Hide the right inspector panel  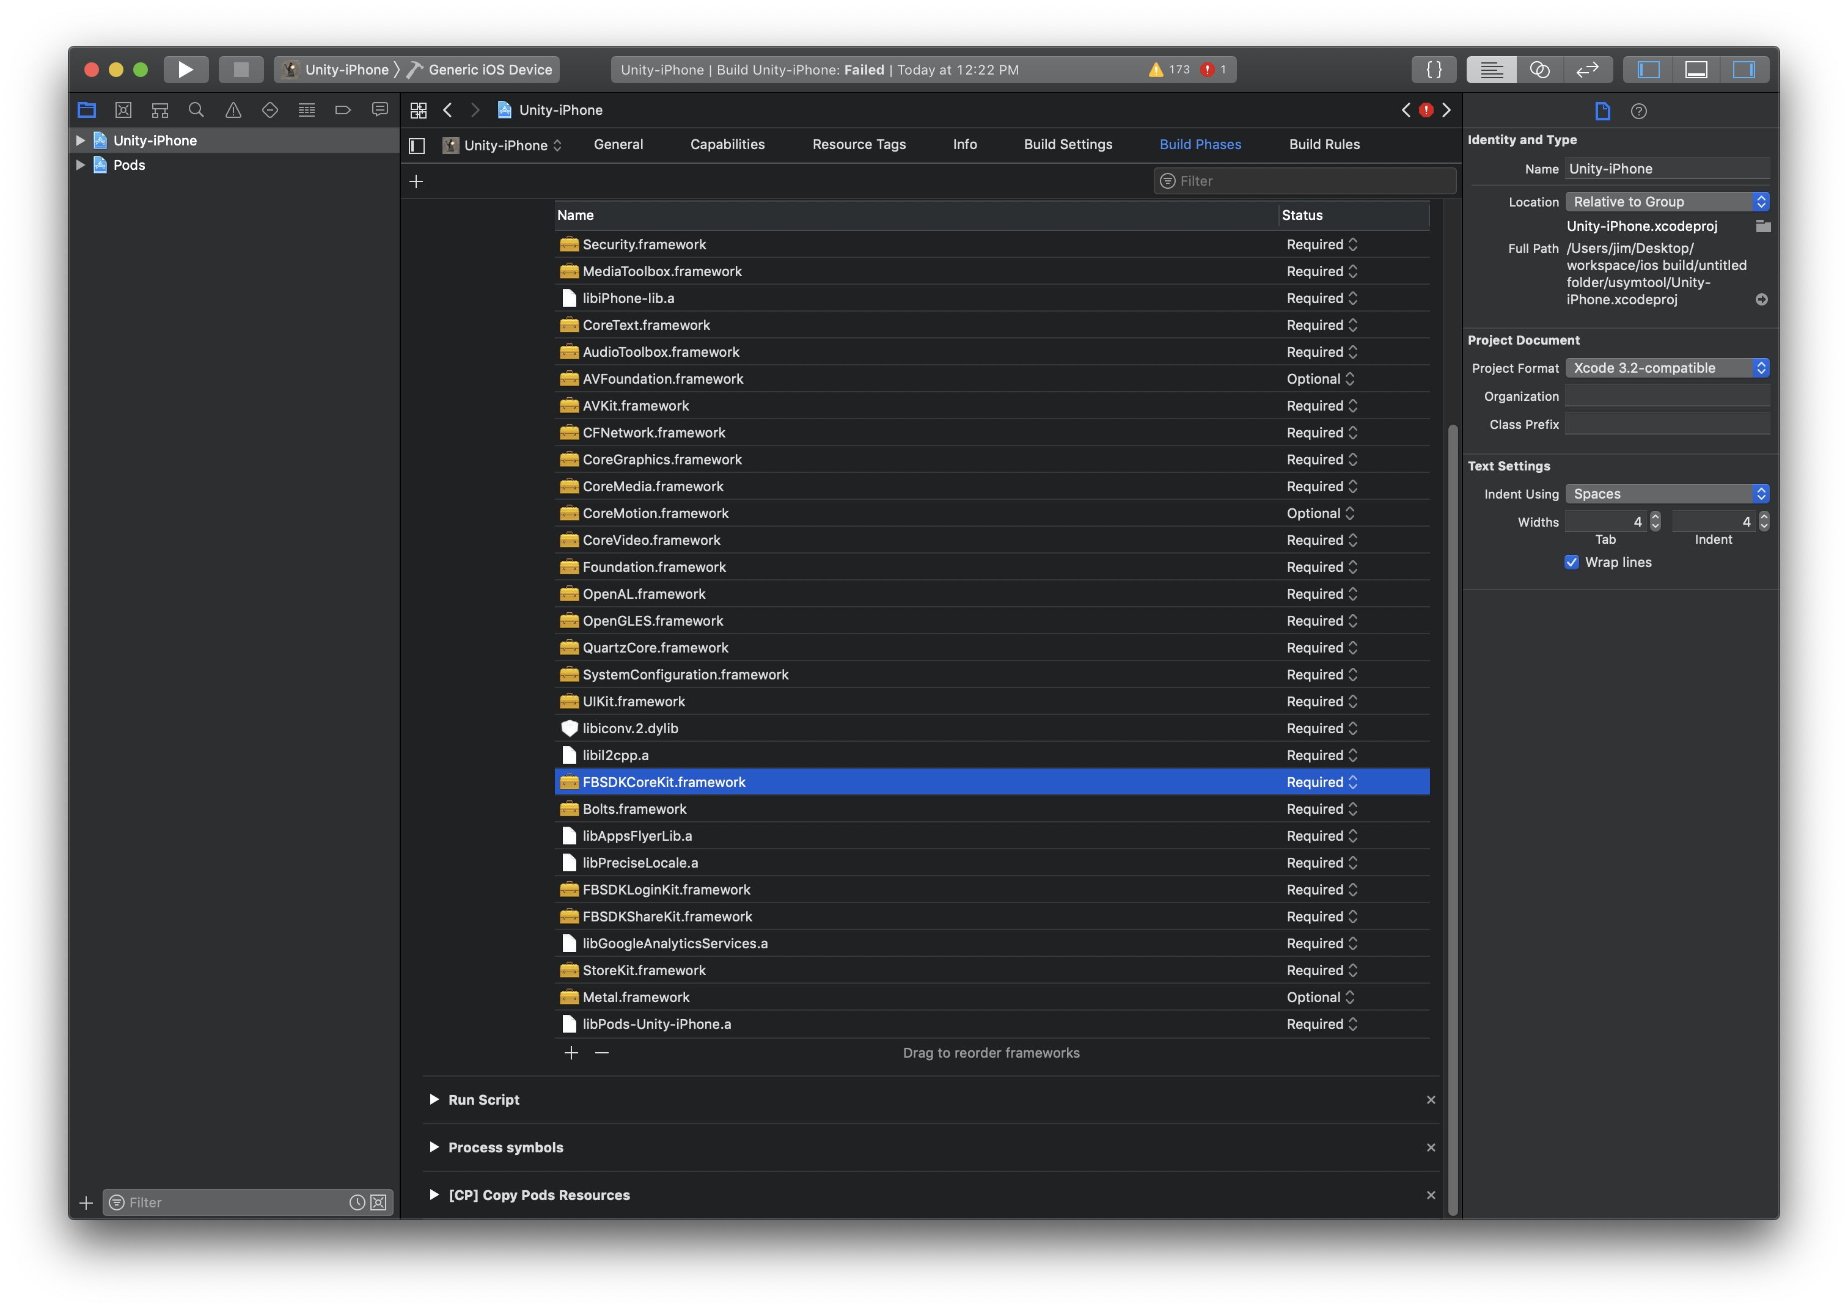coord(1744,70)
